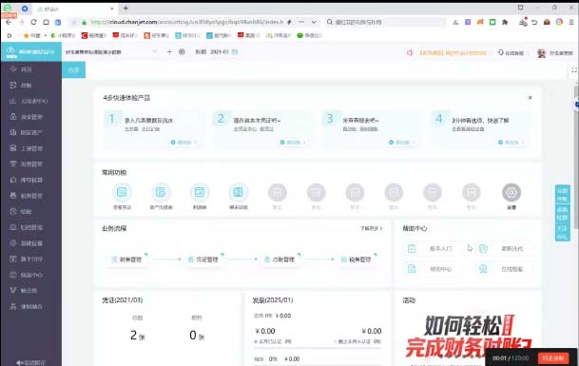Open the 利润表 shortcut icon
579x366 pixels.
tap(200, 192)
